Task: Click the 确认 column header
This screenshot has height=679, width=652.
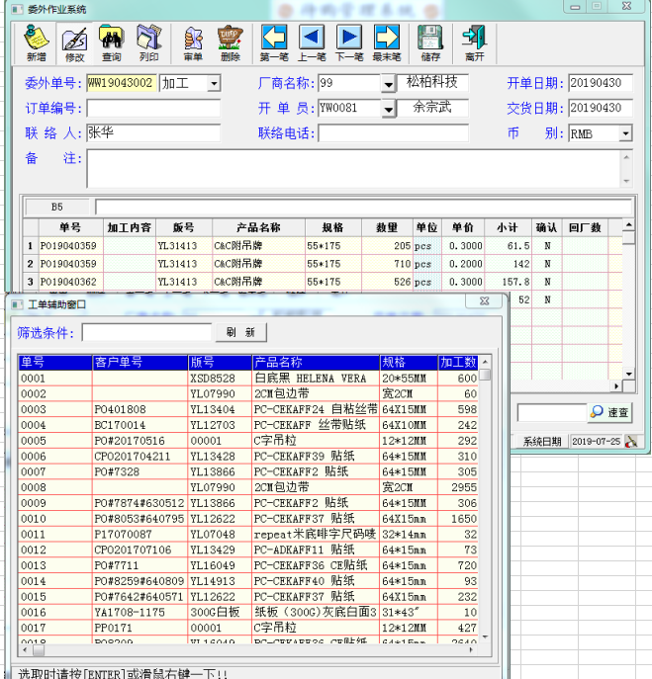Action: point(546,227)
